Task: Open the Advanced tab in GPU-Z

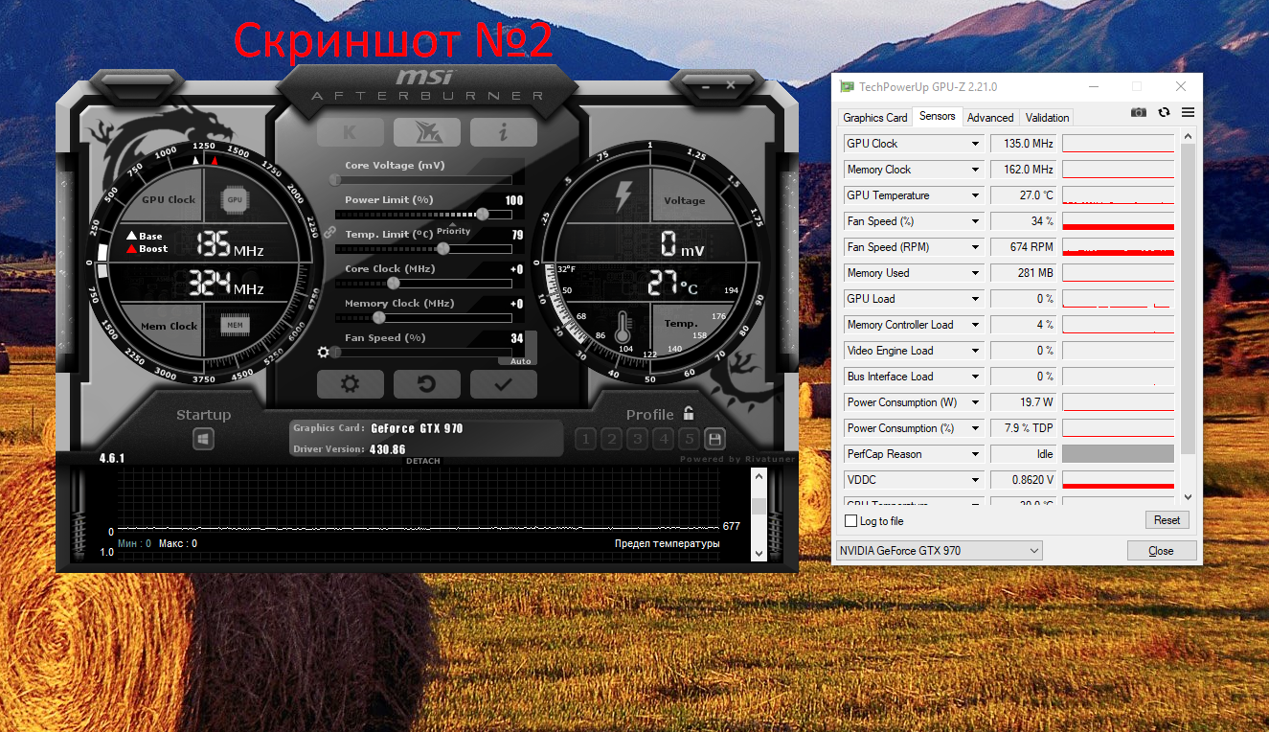Action: tap(990, 118)
